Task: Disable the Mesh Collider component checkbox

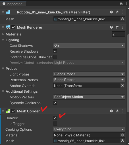Action: [x=13, y=111]
